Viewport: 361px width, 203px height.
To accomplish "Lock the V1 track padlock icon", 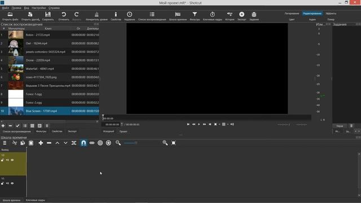I will [x=2, y=183].
